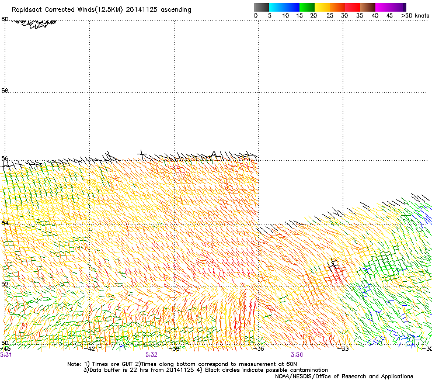Click latitude label 58

5,91
